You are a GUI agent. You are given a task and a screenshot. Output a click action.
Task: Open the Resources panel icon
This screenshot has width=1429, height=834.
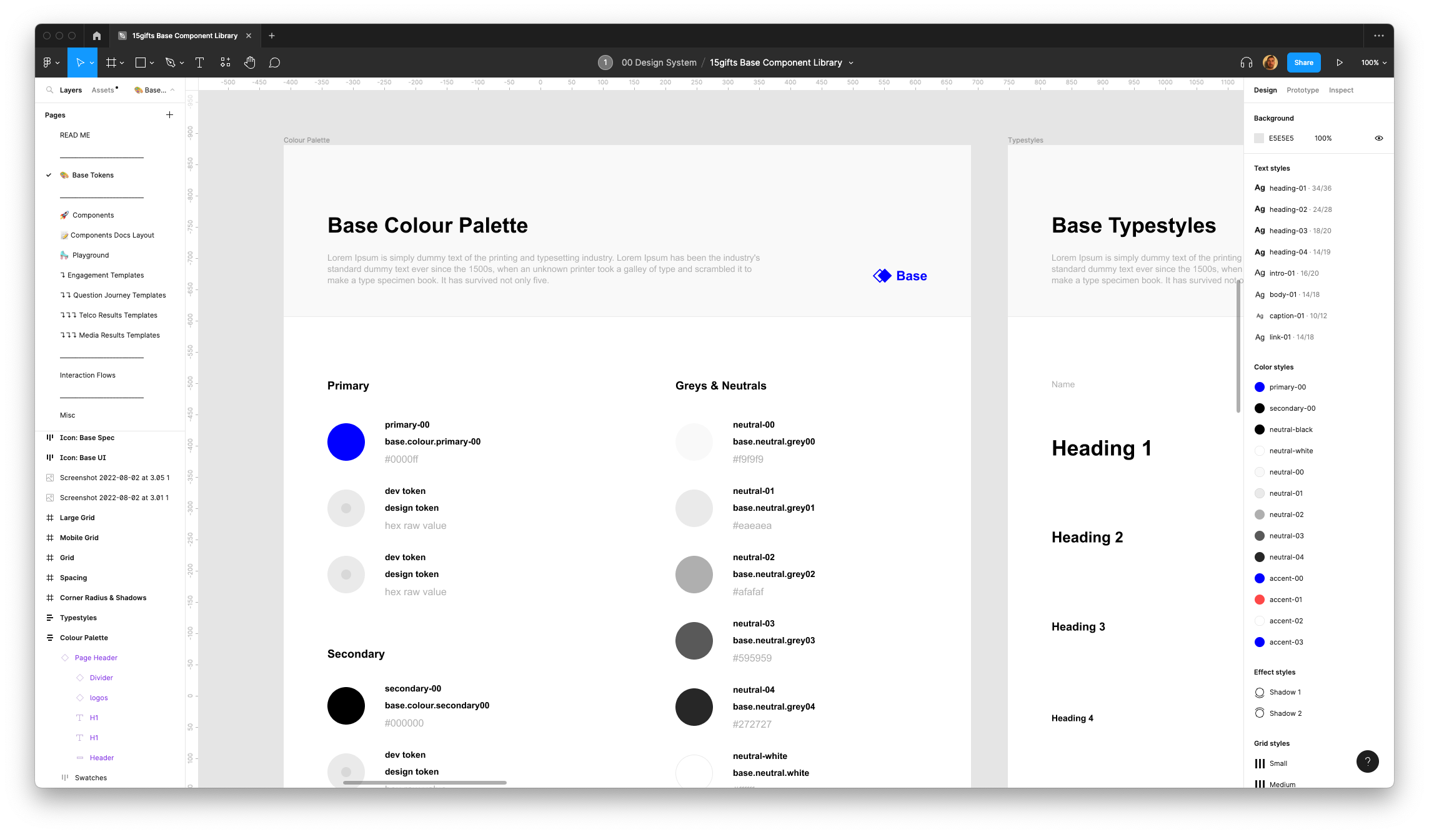point(225,63)
